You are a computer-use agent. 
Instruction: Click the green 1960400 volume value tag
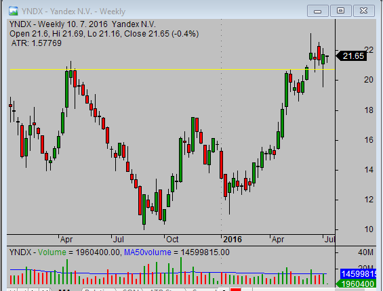(x=356, y=284)
